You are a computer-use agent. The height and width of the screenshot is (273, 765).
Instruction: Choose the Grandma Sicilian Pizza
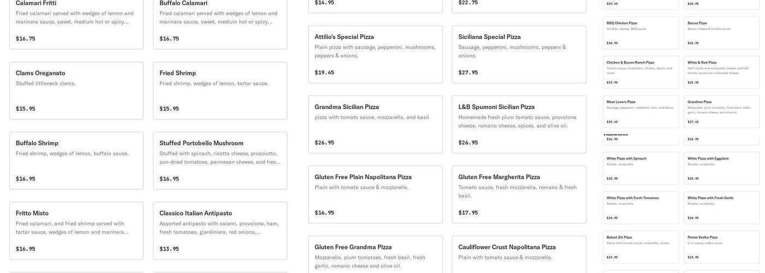(x=375, y=124)
